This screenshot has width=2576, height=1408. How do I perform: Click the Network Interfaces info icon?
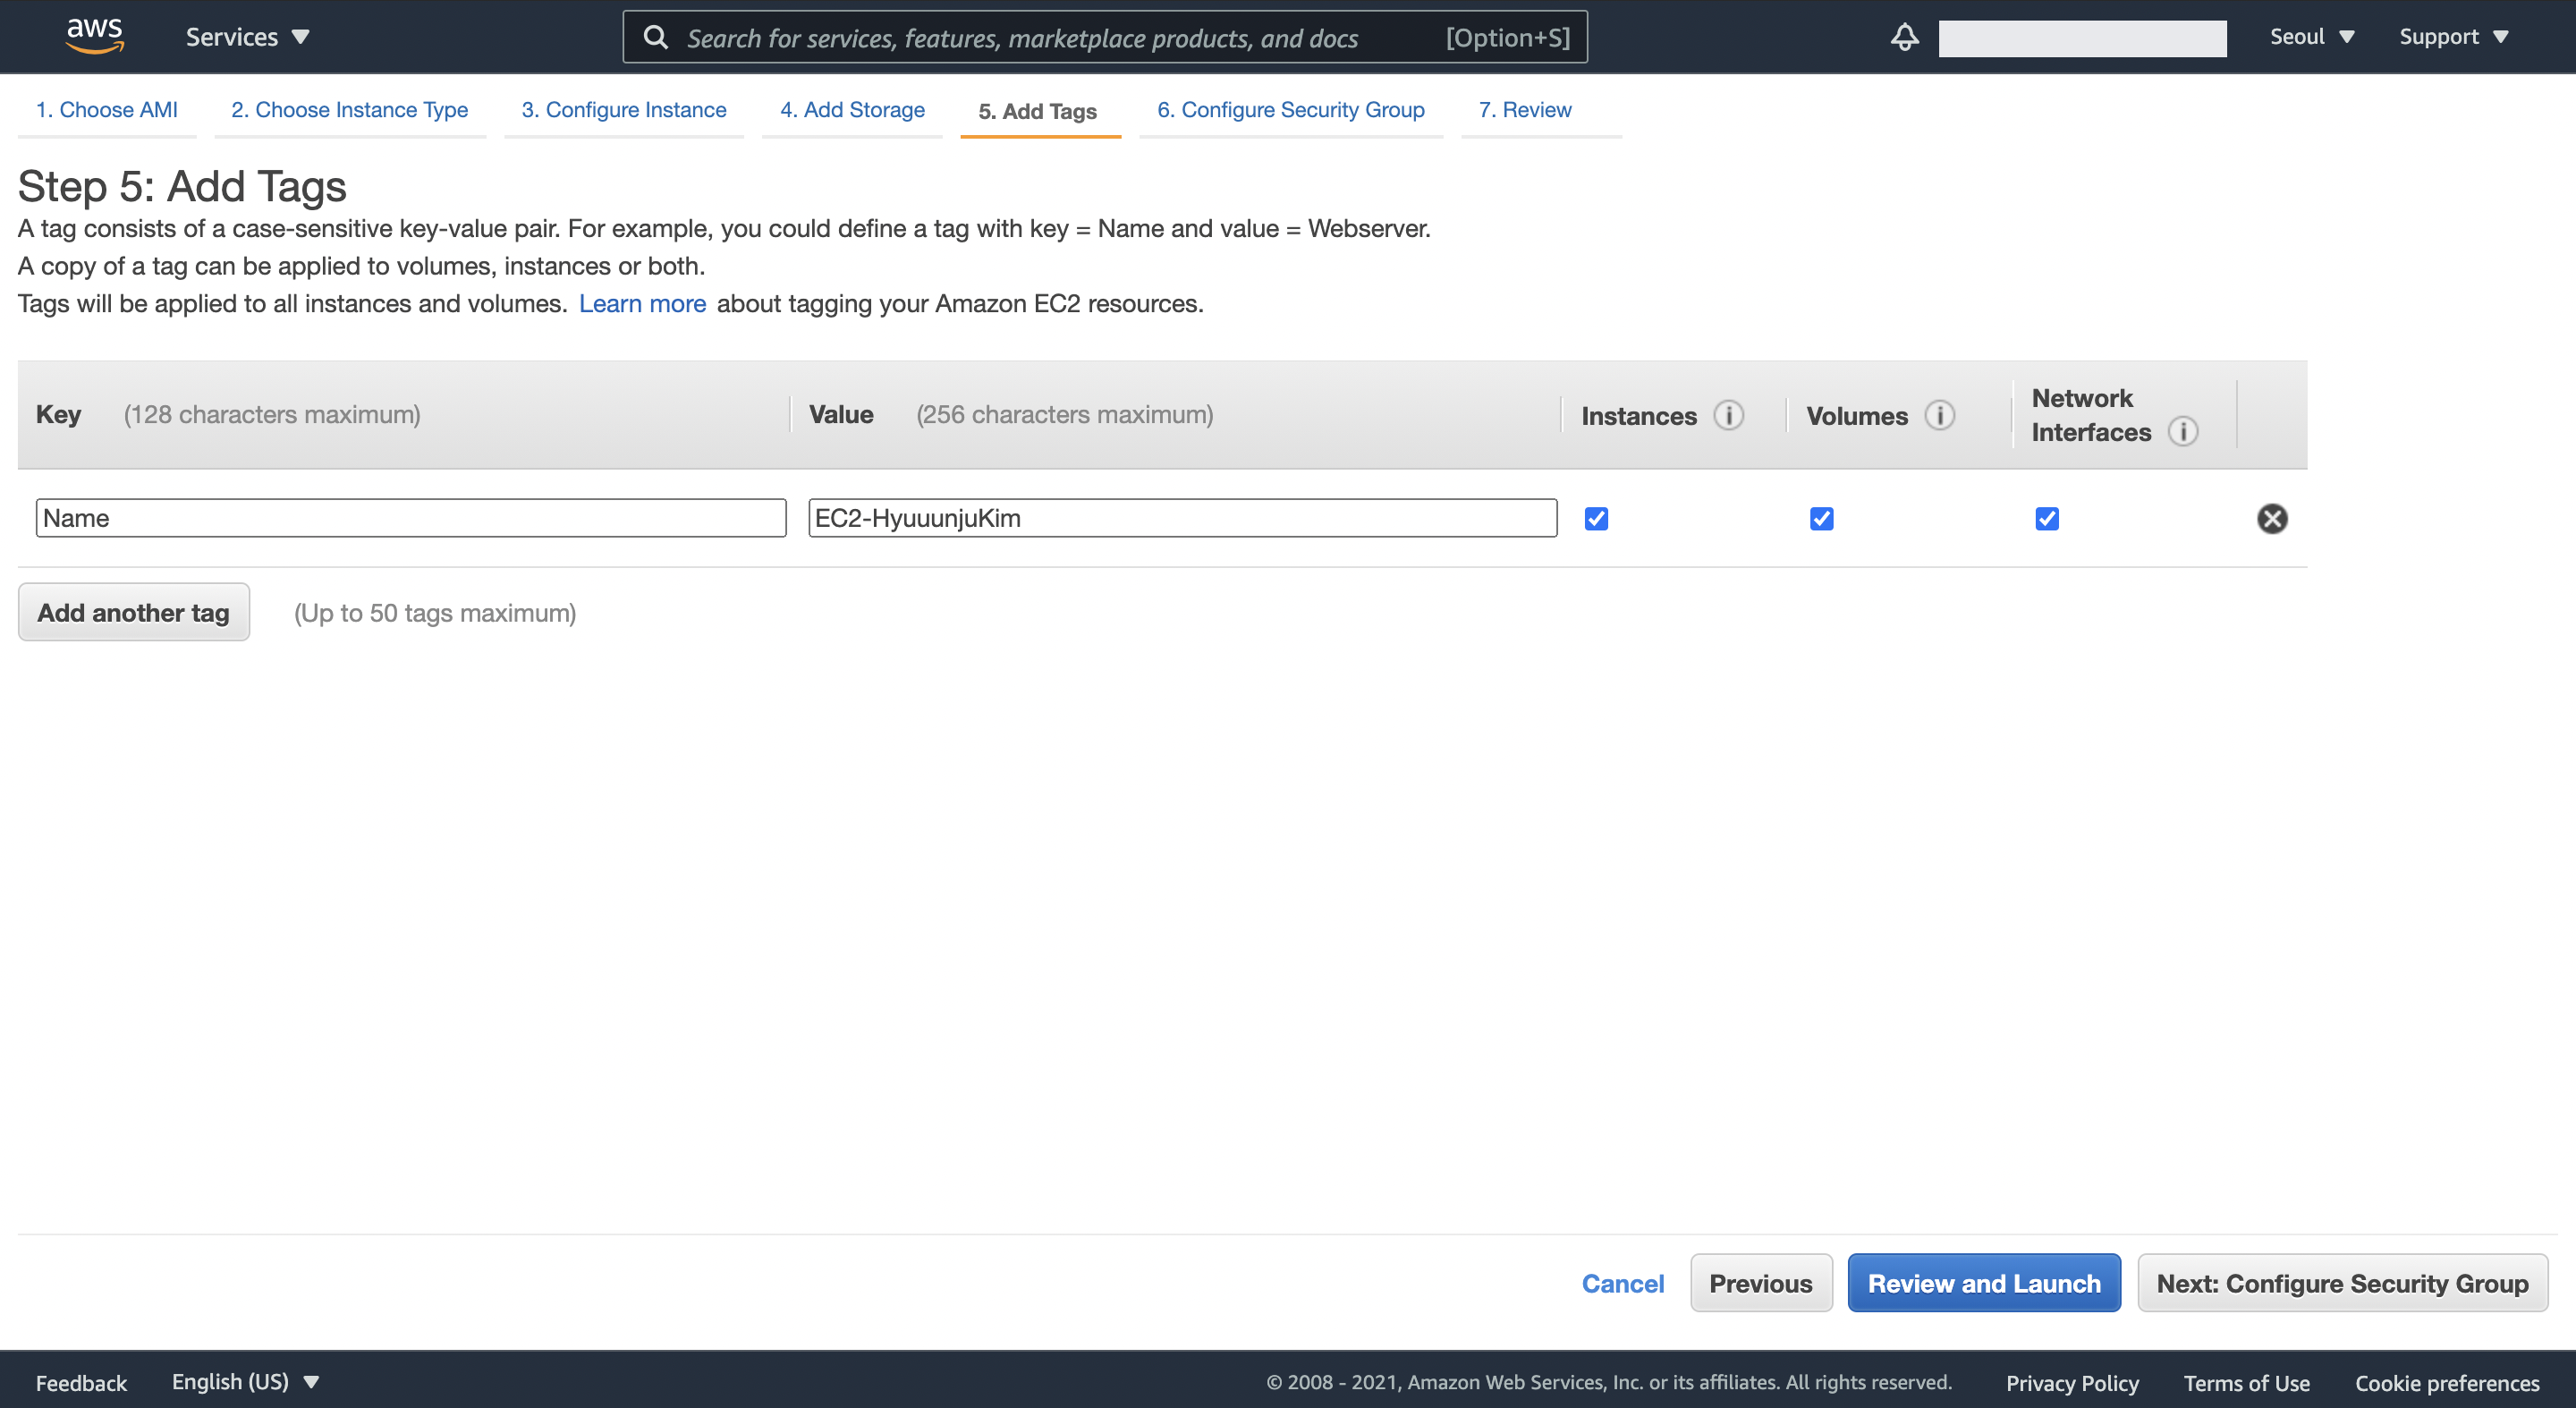[2182, 431]
